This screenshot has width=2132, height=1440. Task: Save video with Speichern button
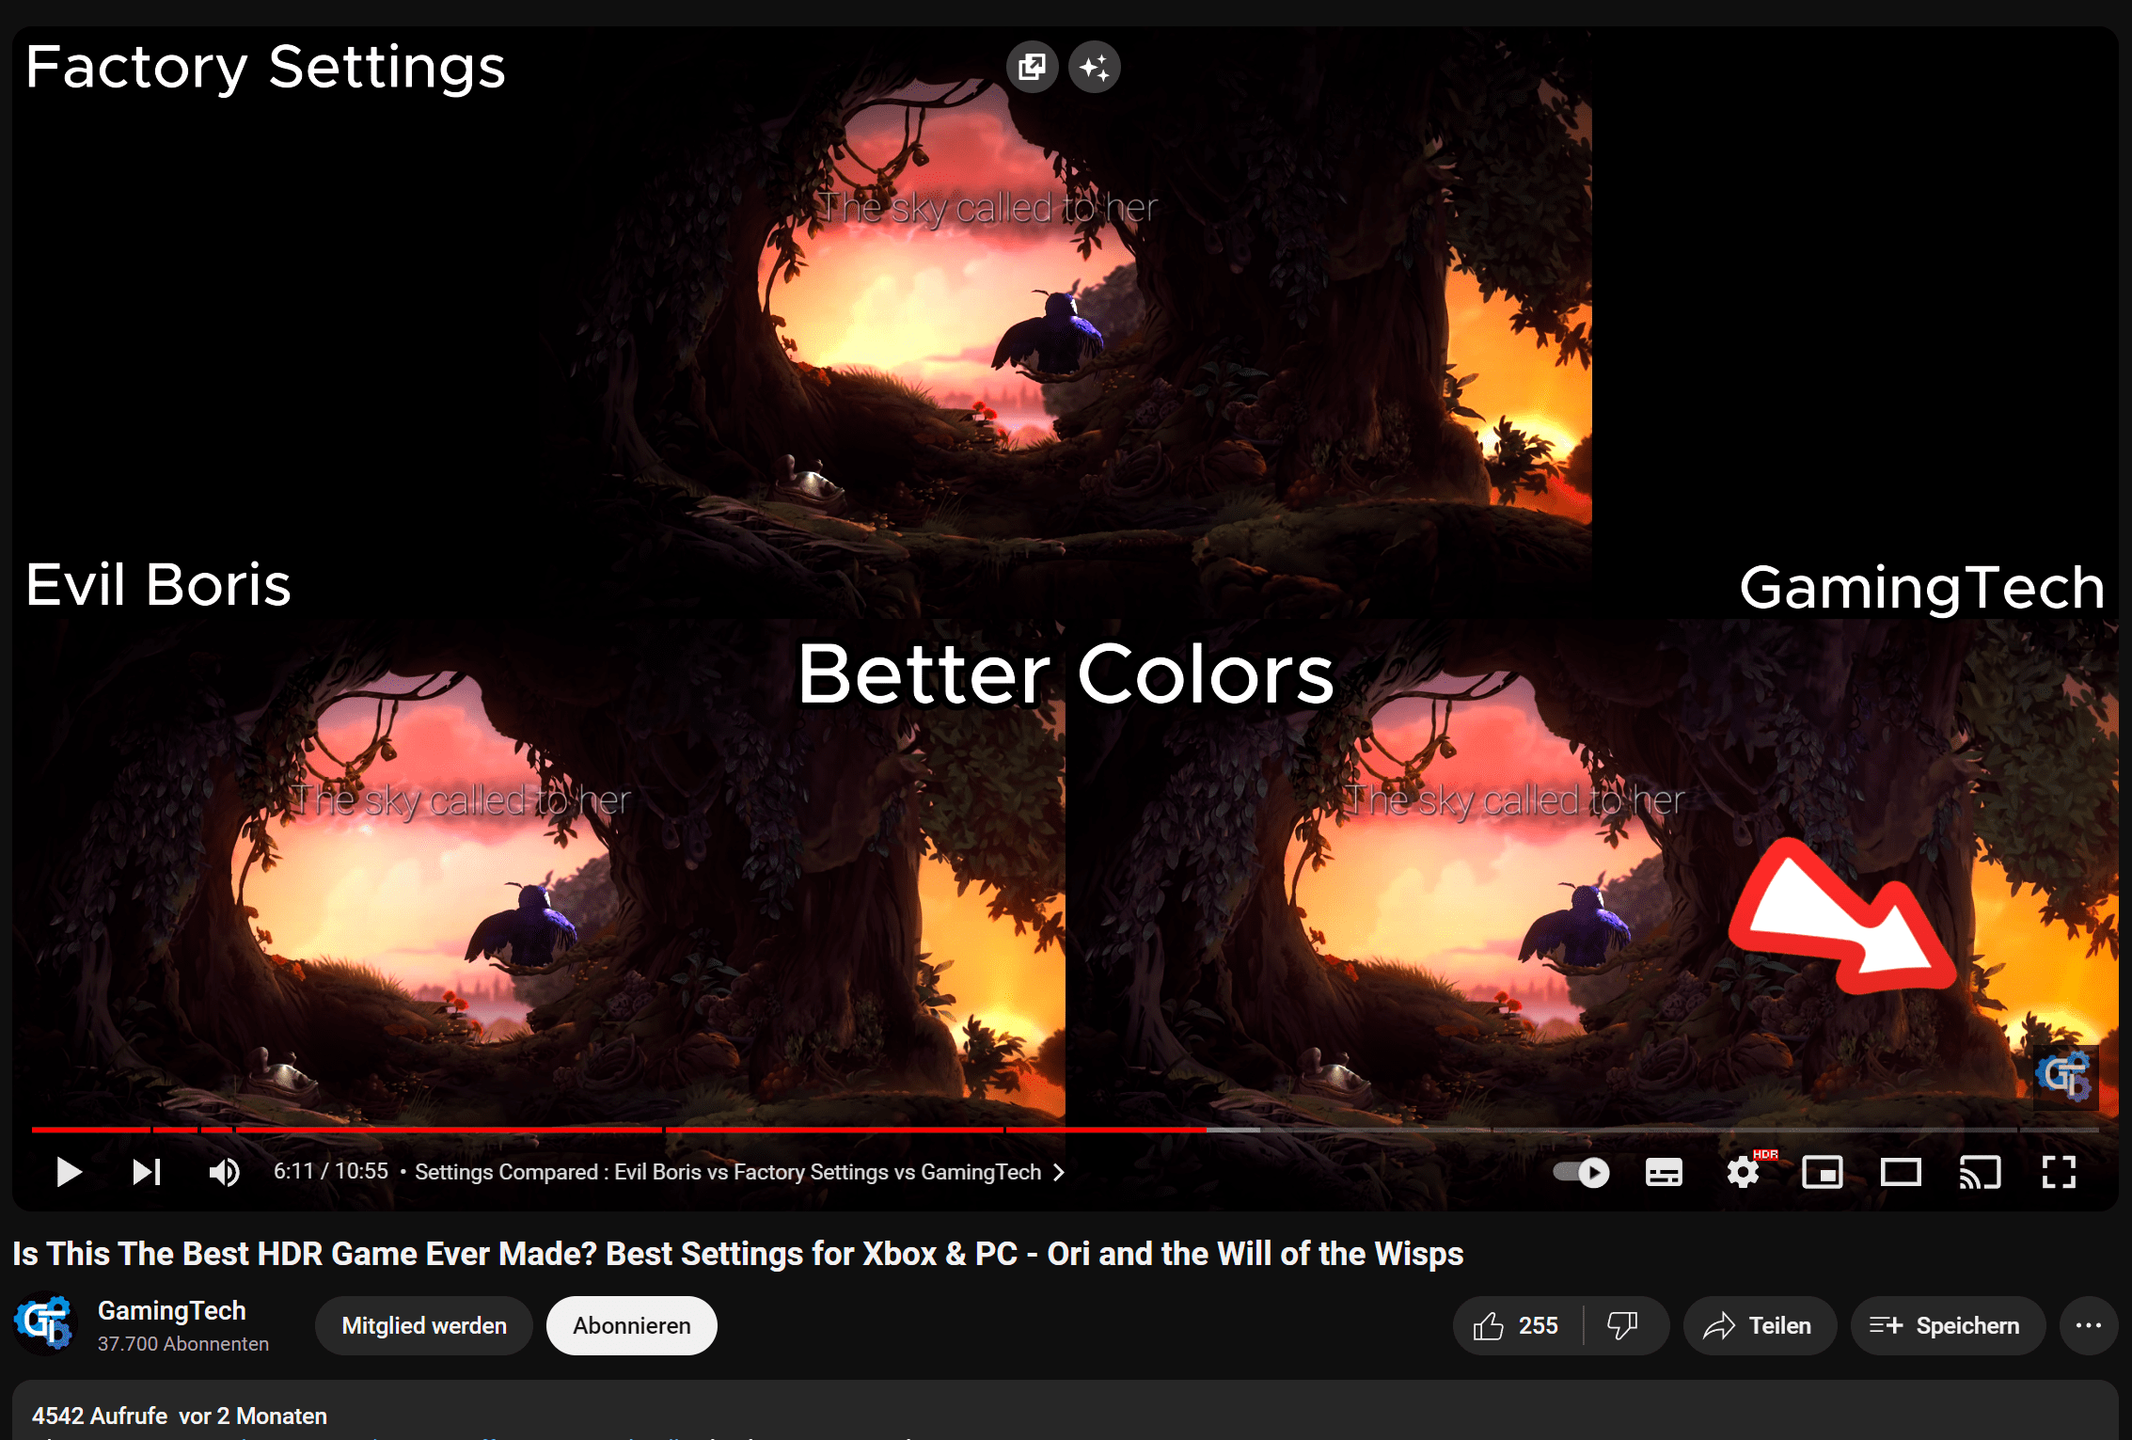tap(1947, 1325)
